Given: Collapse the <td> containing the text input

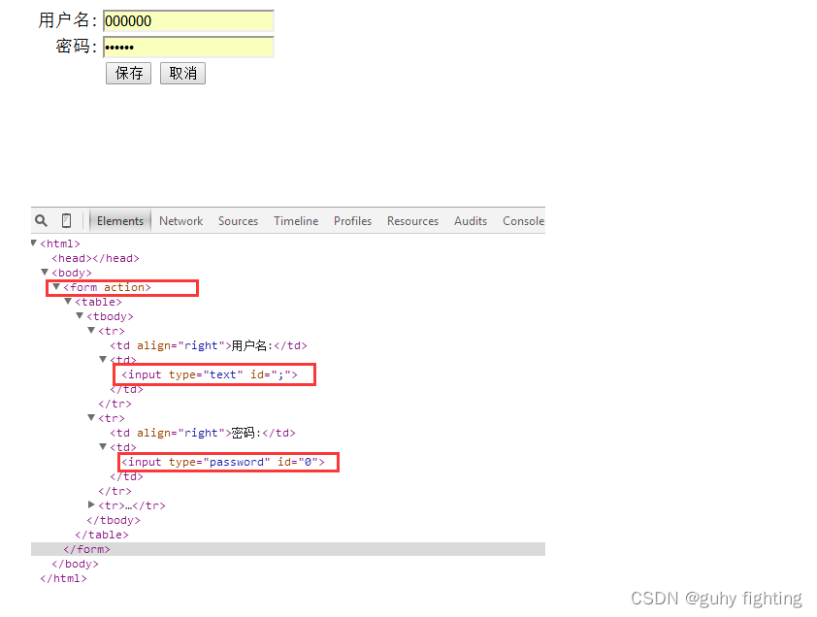Looking at the screenshot, I should 103,359.
